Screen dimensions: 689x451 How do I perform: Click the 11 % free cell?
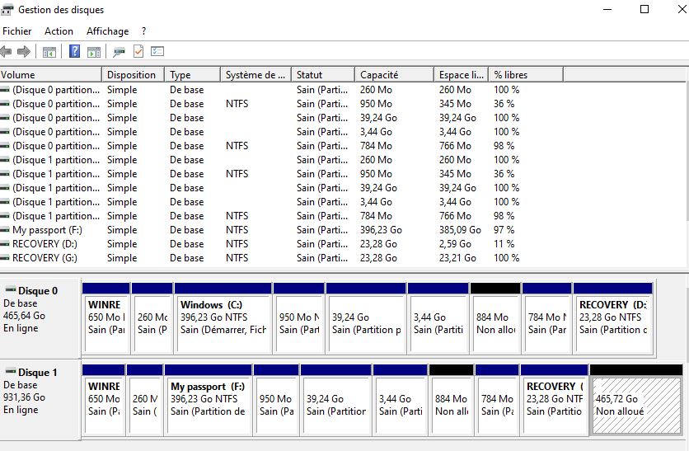click(504, 244)
